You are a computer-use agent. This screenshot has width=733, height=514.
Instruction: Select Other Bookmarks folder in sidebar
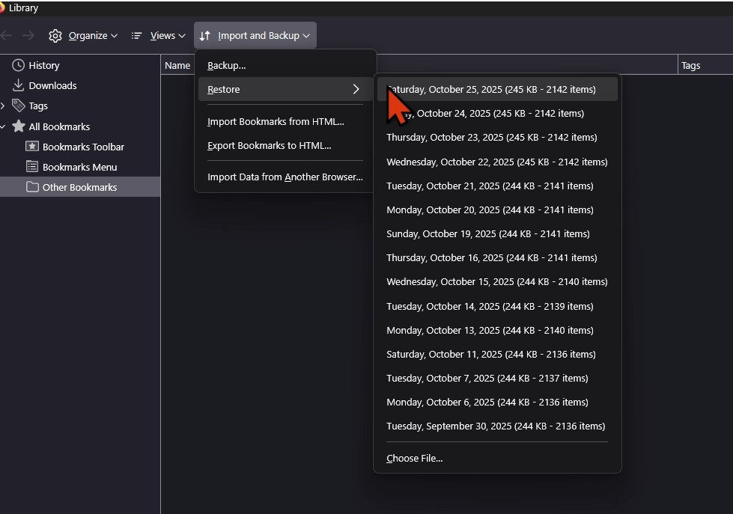[x=79, y=187]
